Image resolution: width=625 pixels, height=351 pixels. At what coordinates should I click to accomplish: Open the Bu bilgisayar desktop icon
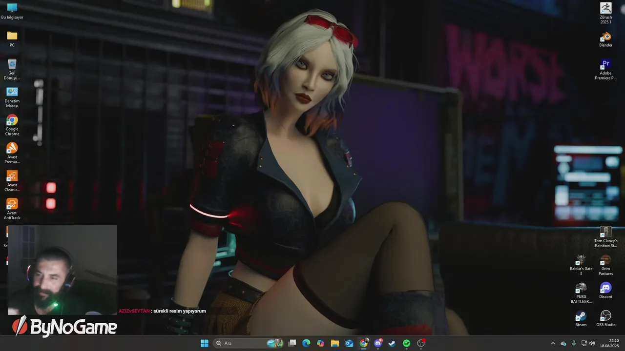coord(12,11)
